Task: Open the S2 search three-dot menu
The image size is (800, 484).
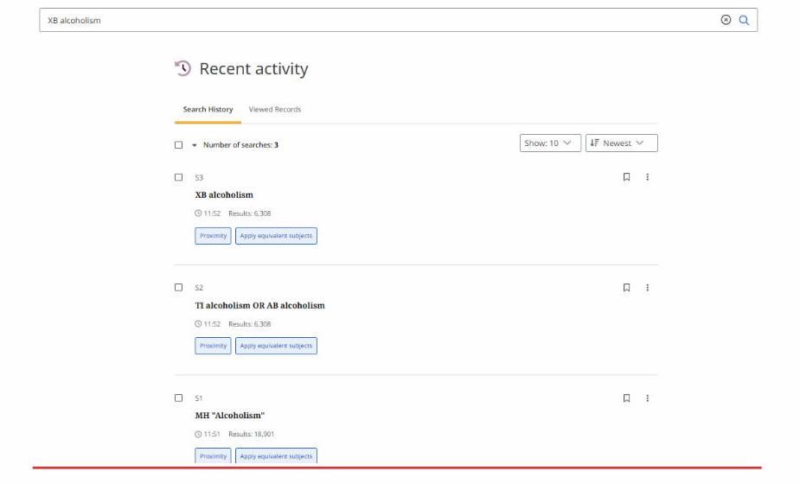Action: [x=647, y=288]
